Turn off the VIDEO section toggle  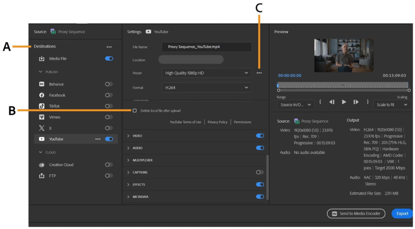(260, 136)
